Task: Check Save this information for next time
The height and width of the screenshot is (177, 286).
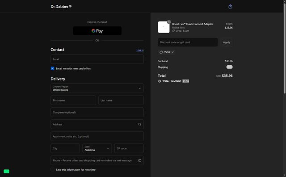Action: pos(53,169)
